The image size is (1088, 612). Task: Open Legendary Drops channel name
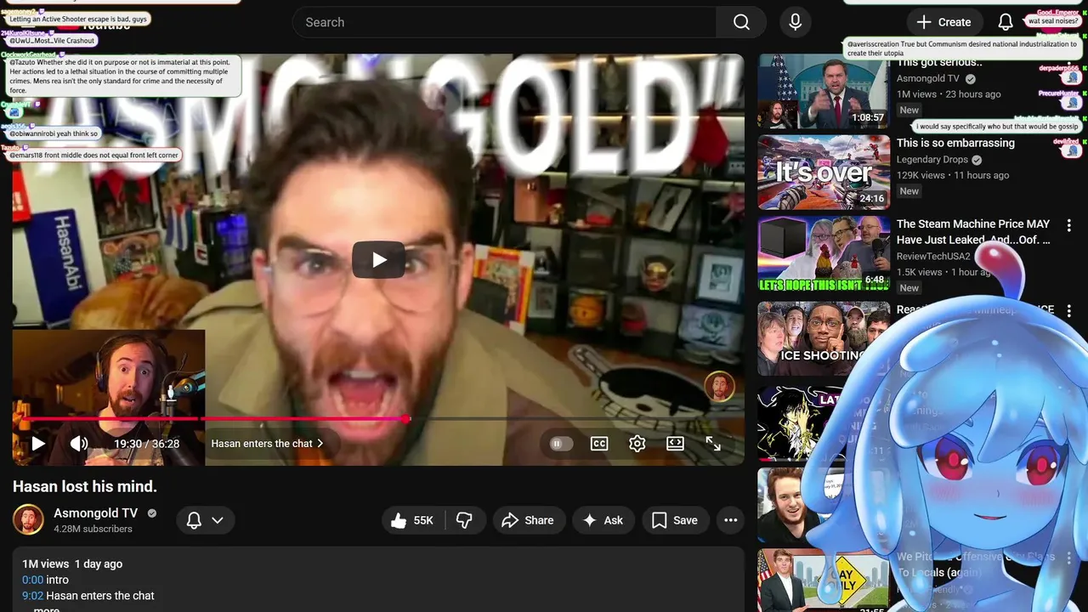pos(932,160)
